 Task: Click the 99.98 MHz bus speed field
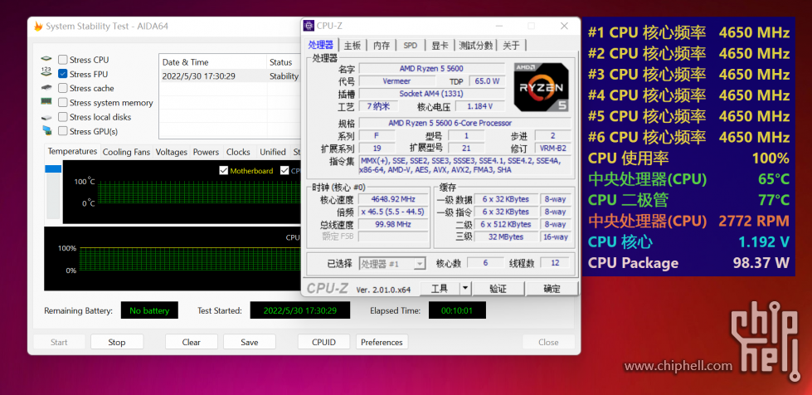pos(394,224)
